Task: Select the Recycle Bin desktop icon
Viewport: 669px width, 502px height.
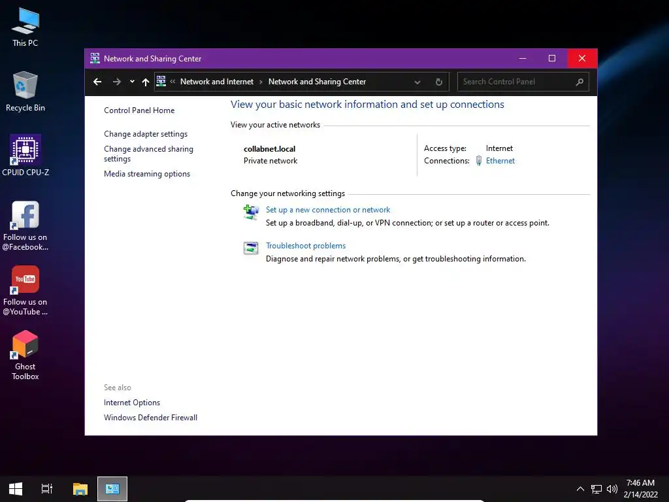Action: 25,92
